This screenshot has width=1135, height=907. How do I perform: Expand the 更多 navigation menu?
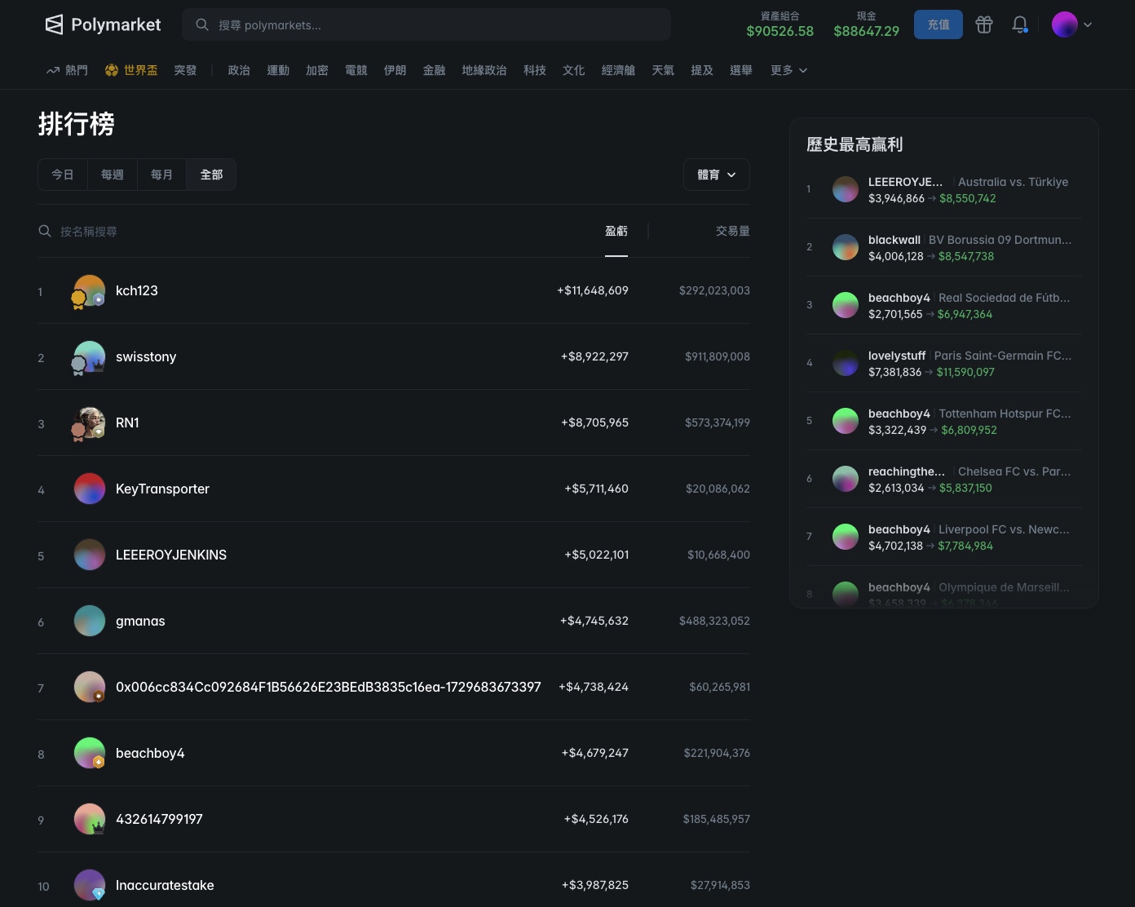[788, 70]
